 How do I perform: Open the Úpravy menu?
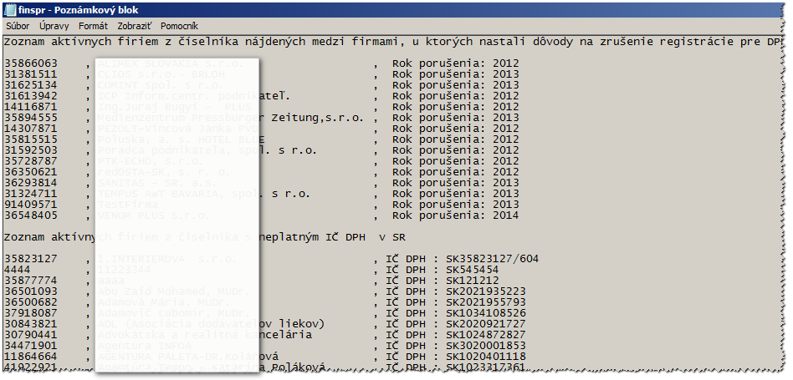[54, 26]
